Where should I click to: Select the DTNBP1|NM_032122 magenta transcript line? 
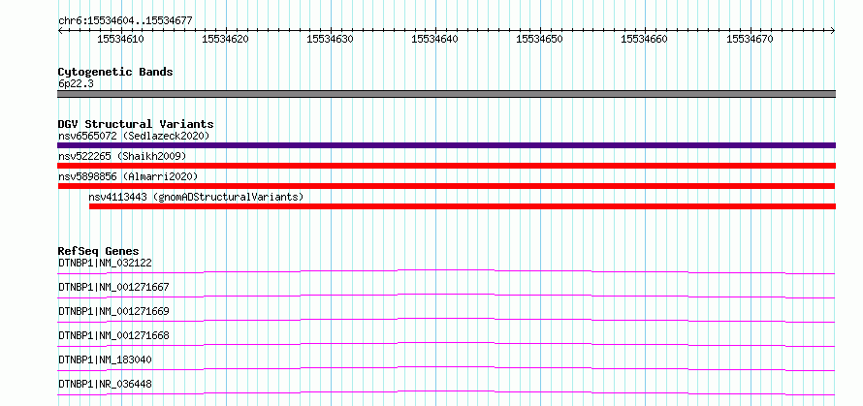click(x=446, y=271)
